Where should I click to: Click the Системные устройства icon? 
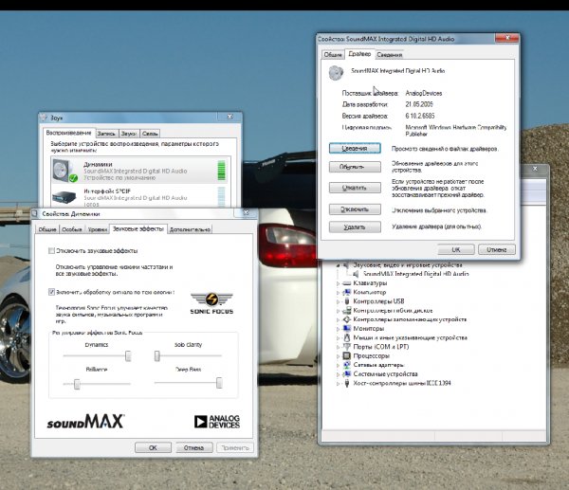347,374
